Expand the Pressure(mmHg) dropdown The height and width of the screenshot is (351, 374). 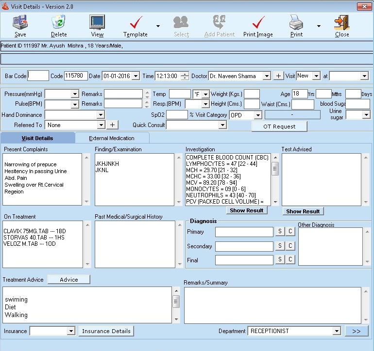tap(75, 94)
